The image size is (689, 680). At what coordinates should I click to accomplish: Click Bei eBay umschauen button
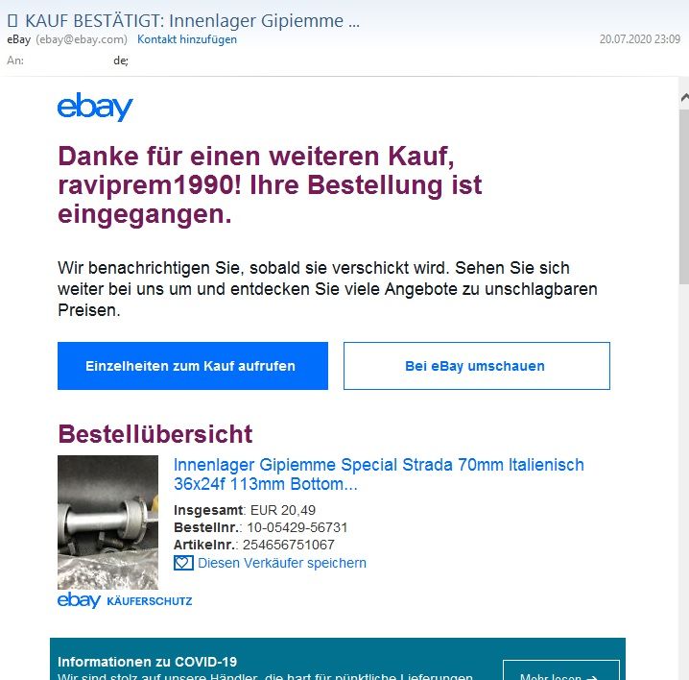click(477, 366)
